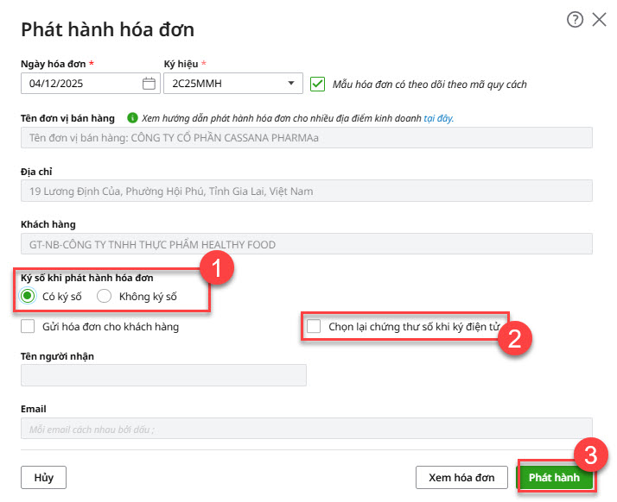Screen dimensions: 617x502
Task: Focus the Email input field
Action: pos(306,429)
